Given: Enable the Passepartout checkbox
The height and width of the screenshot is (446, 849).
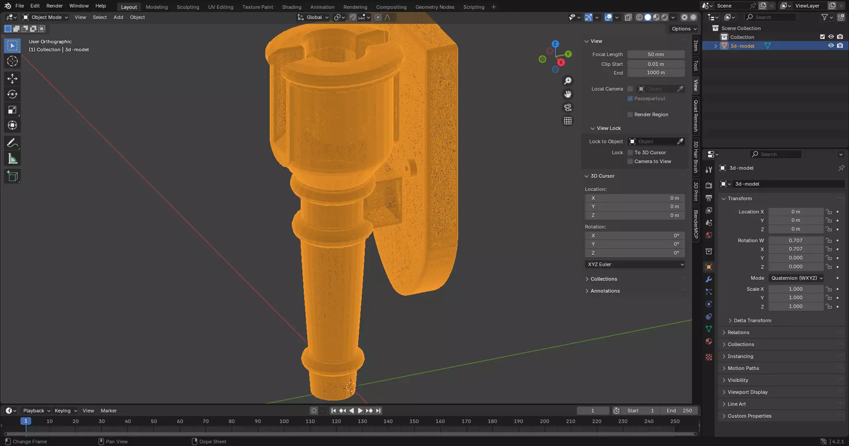Looking at the screenshot, I should coord(630,99).
